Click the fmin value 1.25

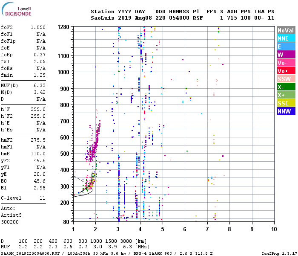(x=40, y=75)
